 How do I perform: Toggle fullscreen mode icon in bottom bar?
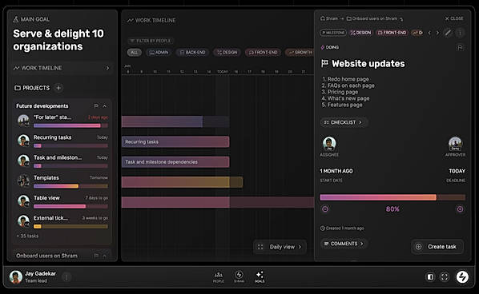coord(445,277)
